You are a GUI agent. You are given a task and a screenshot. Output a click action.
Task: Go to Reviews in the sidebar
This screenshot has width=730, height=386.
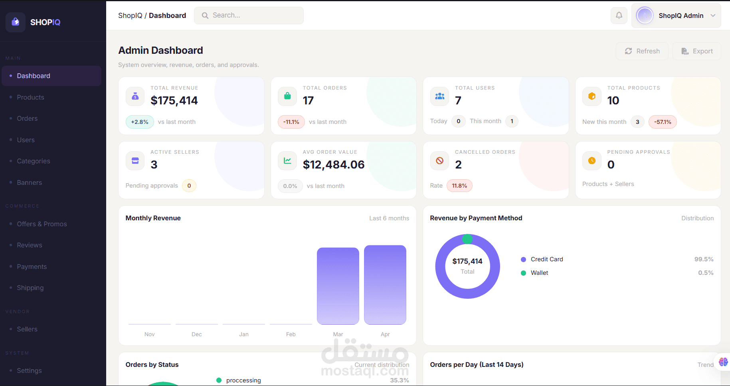pos(51,245)
